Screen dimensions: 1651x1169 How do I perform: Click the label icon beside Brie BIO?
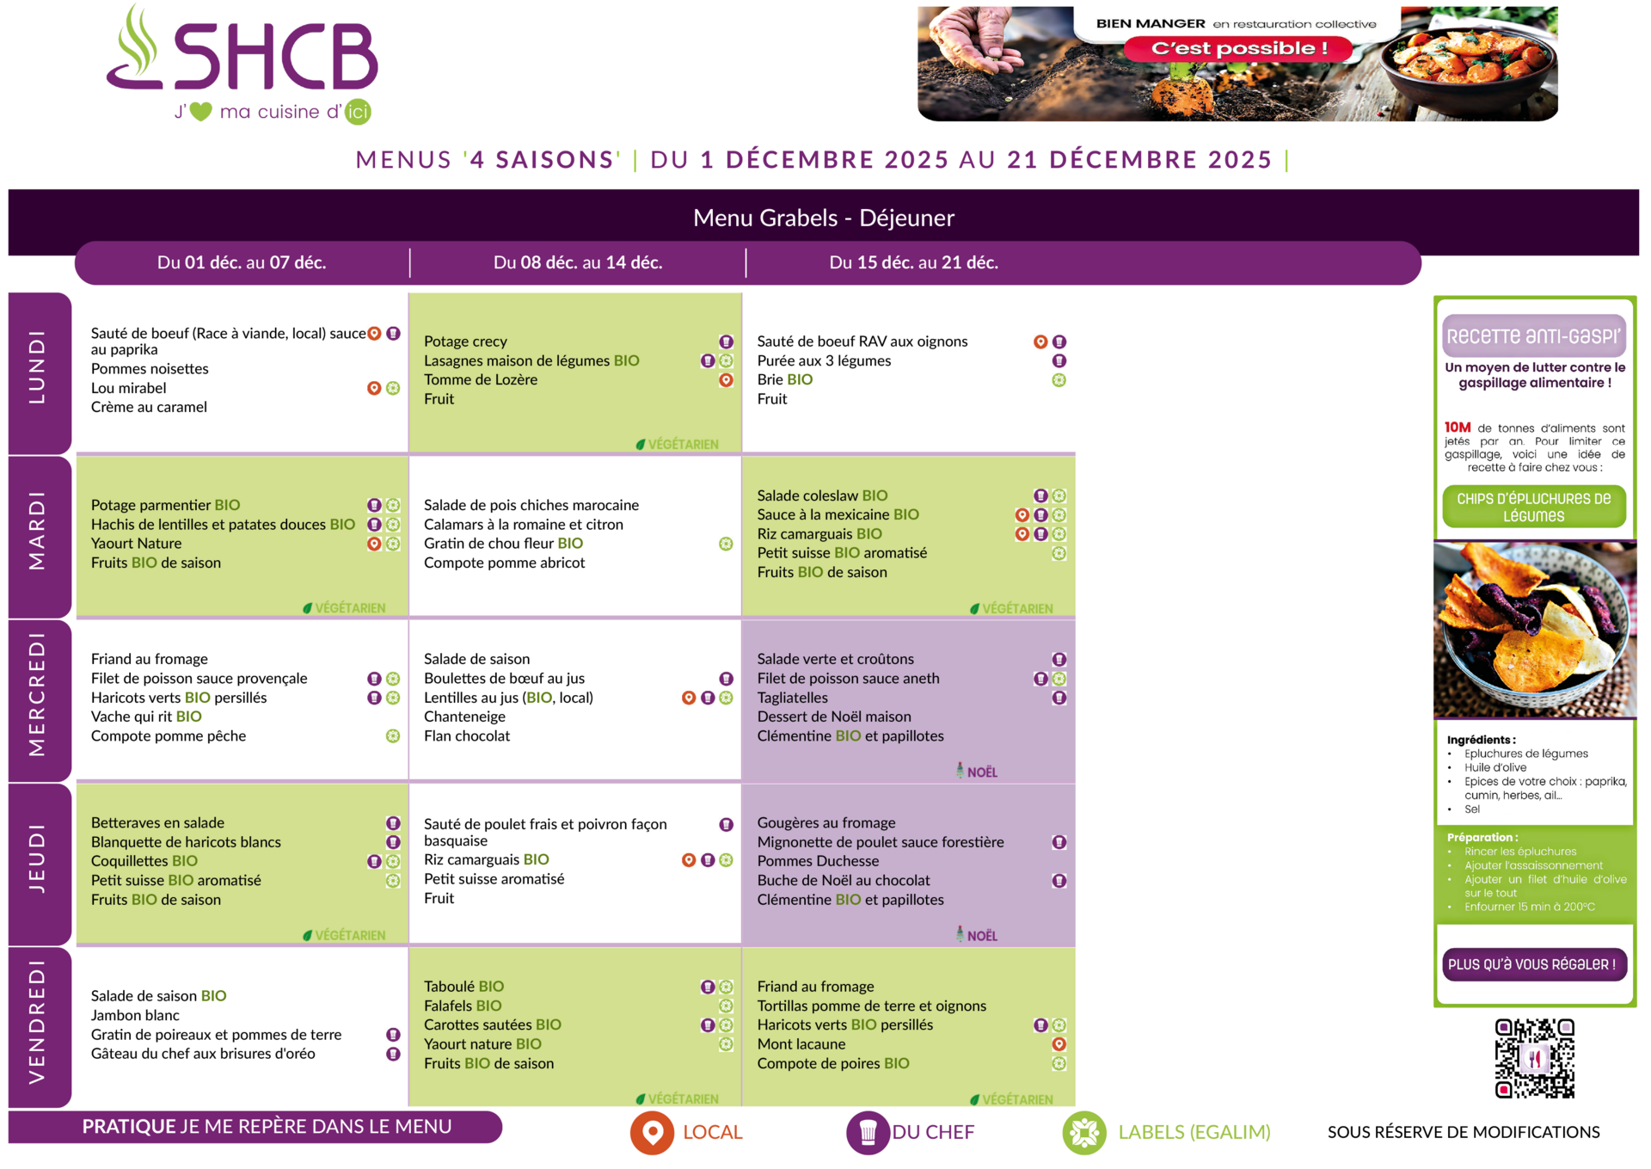1059,380
